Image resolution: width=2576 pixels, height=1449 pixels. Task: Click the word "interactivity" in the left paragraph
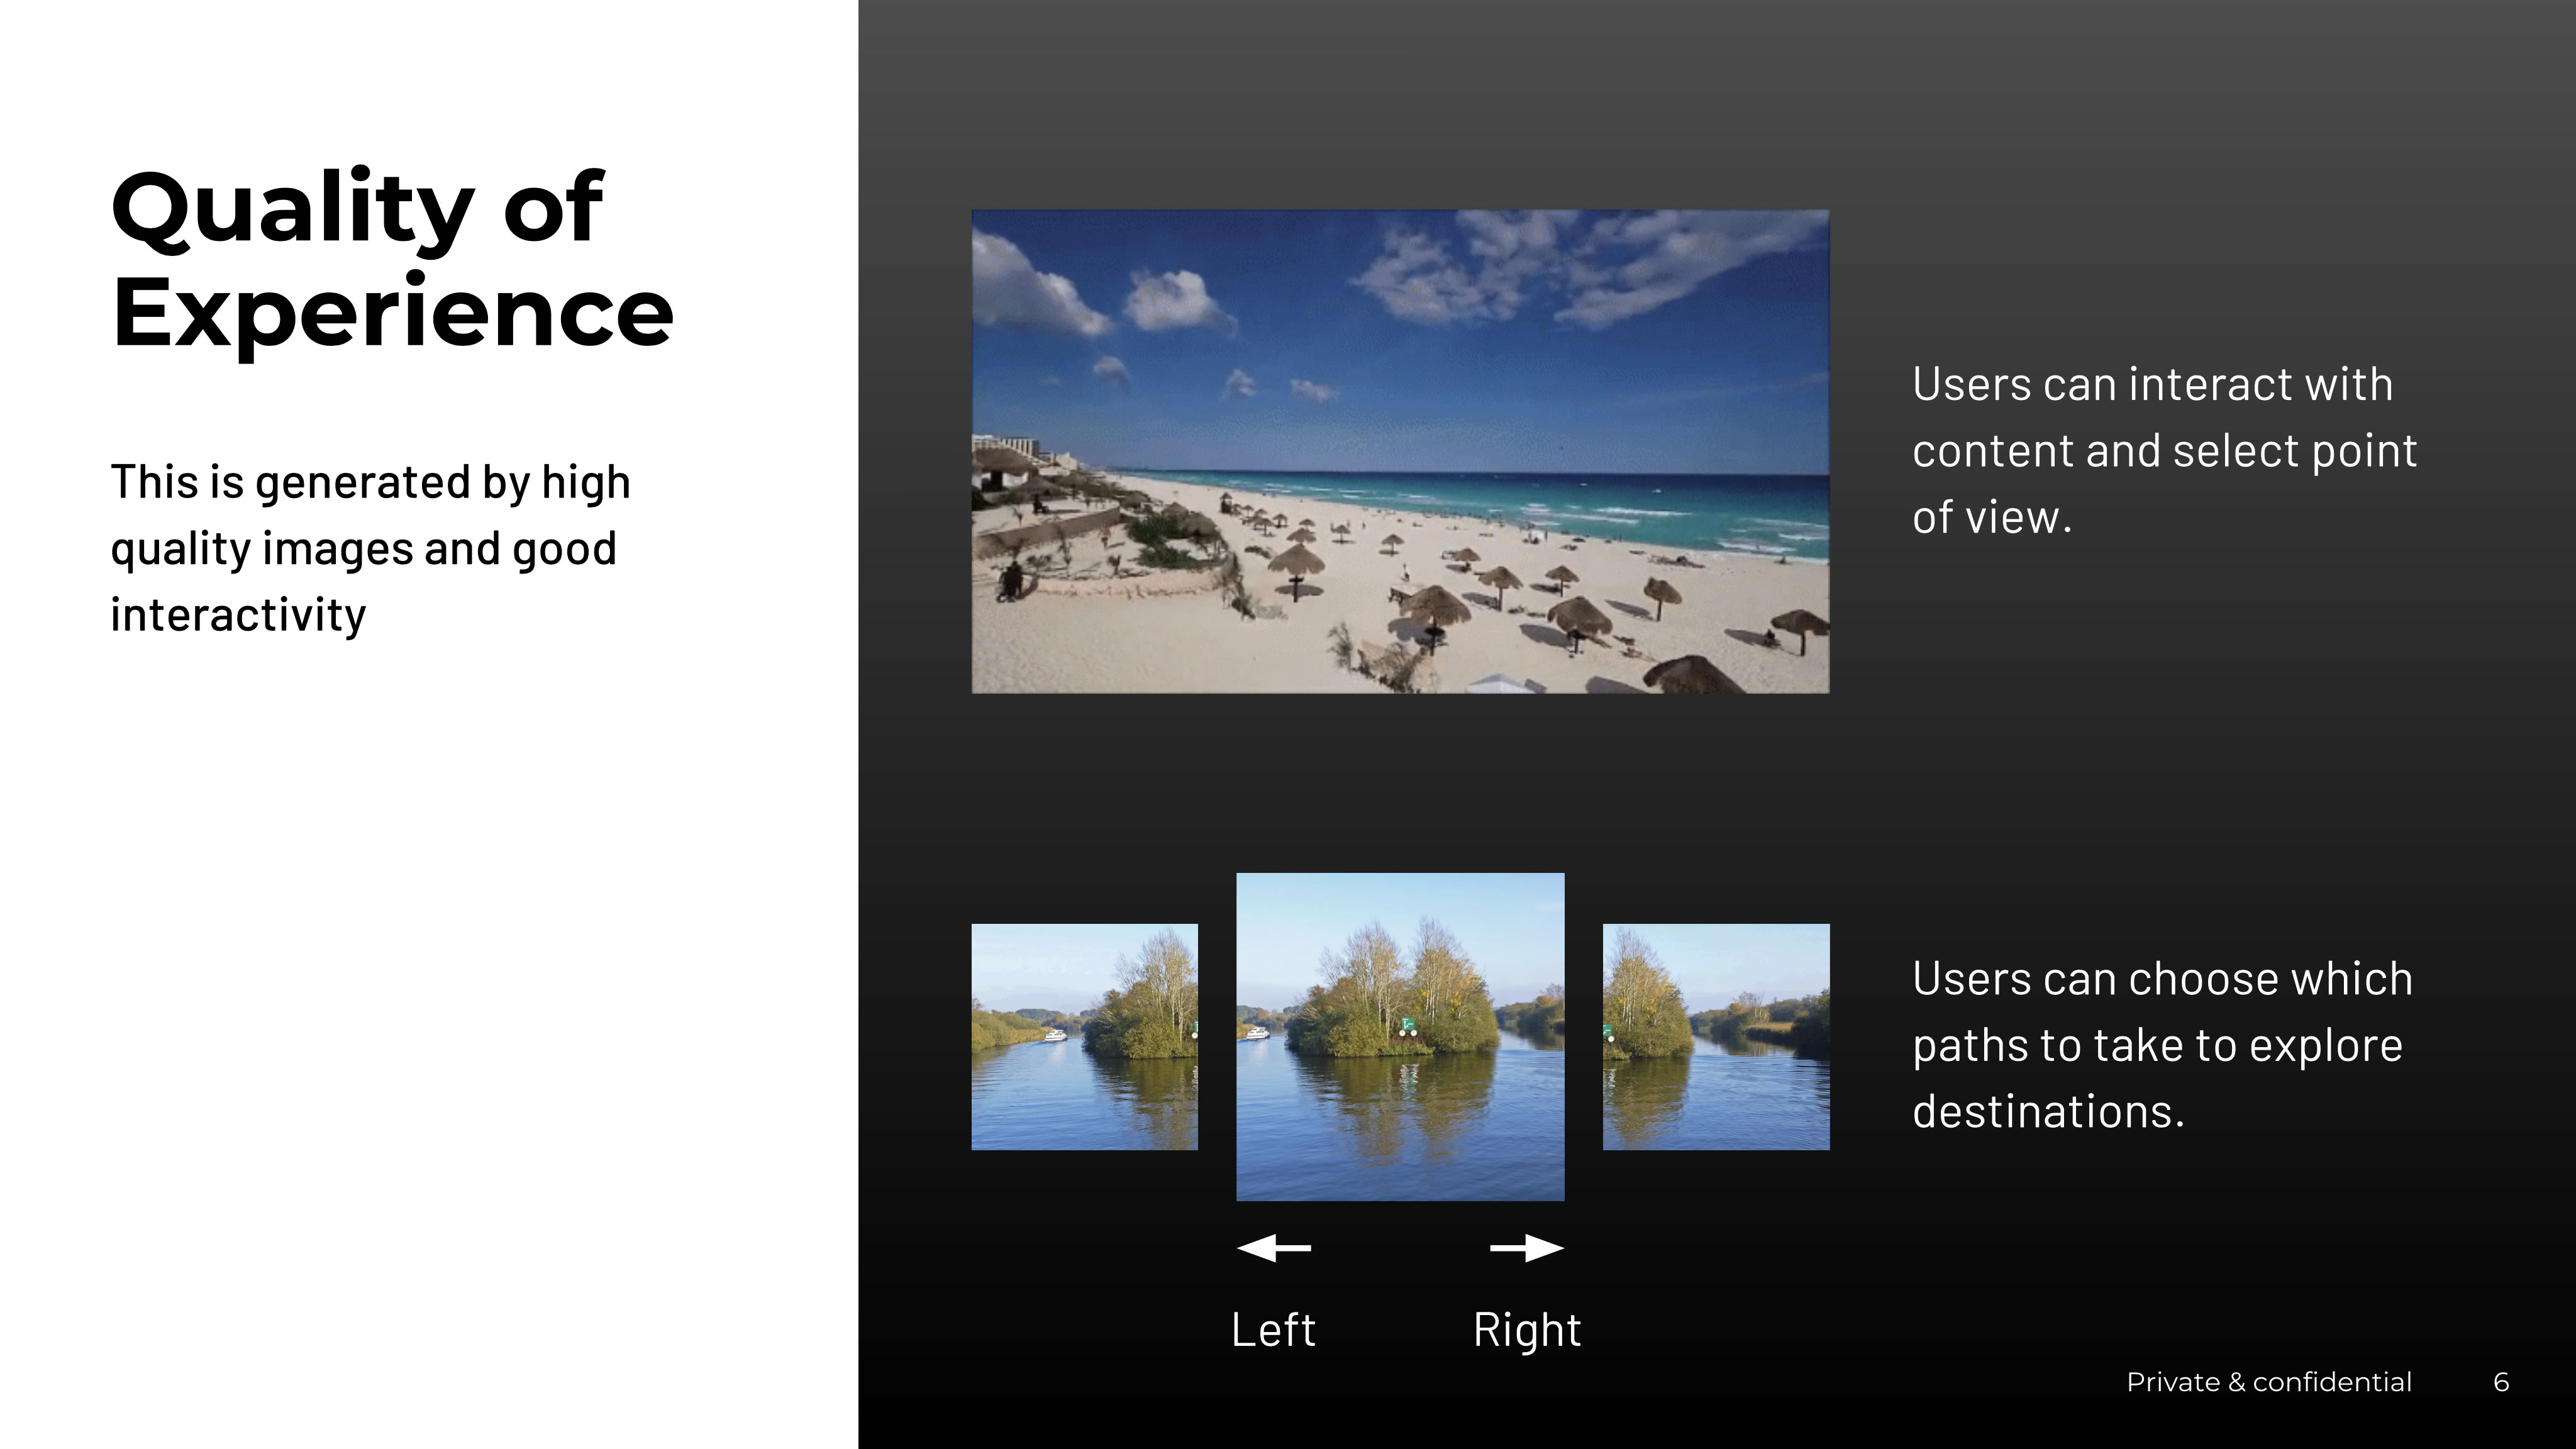pos(238,614)
